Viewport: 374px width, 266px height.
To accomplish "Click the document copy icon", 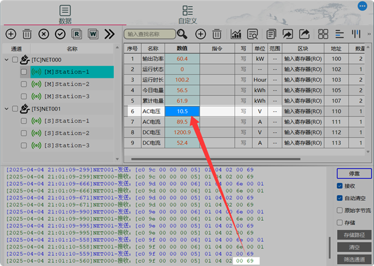I will 271,34.
